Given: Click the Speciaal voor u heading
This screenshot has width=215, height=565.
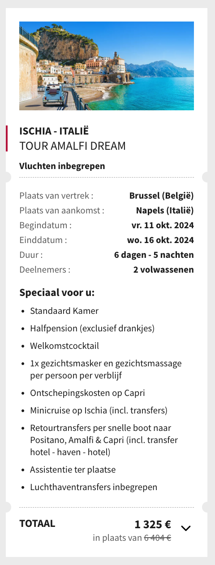Looking at the screenshot, I should [x=57, y=293].
